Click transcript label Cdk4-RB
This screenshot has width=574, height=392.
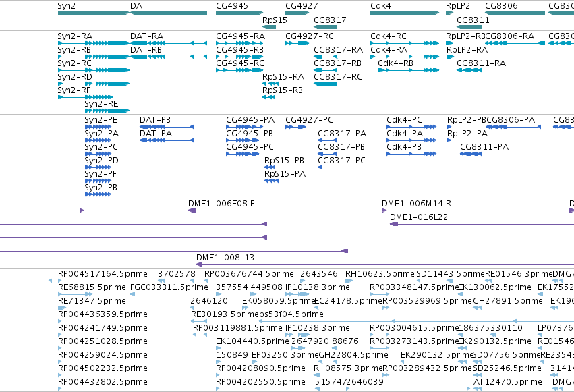point(395,63)
